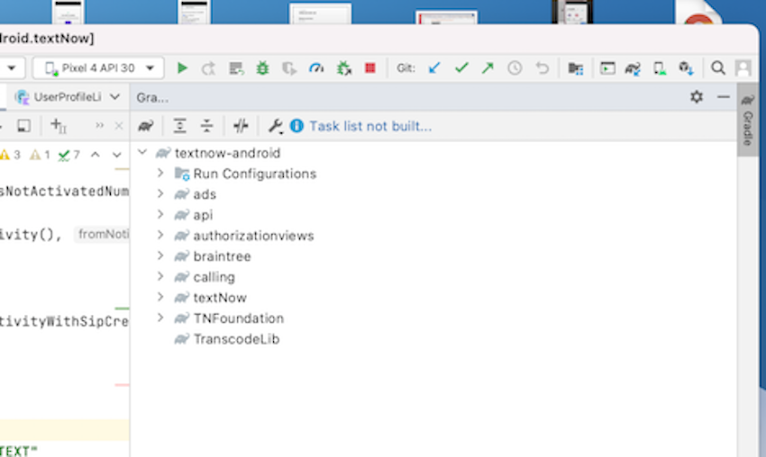Collapse the textnow-android root node
The height and width of the screenshot is (457, 766).
point(142,152)
